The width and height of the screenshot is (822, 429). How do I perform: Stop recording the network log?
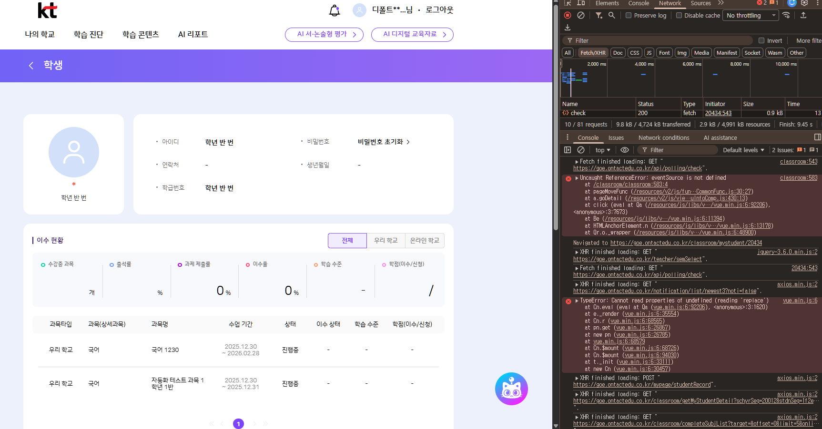(567, 15)
